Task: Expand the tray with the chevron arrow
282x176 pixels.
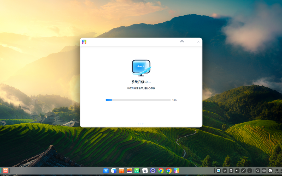Action: 250,171
